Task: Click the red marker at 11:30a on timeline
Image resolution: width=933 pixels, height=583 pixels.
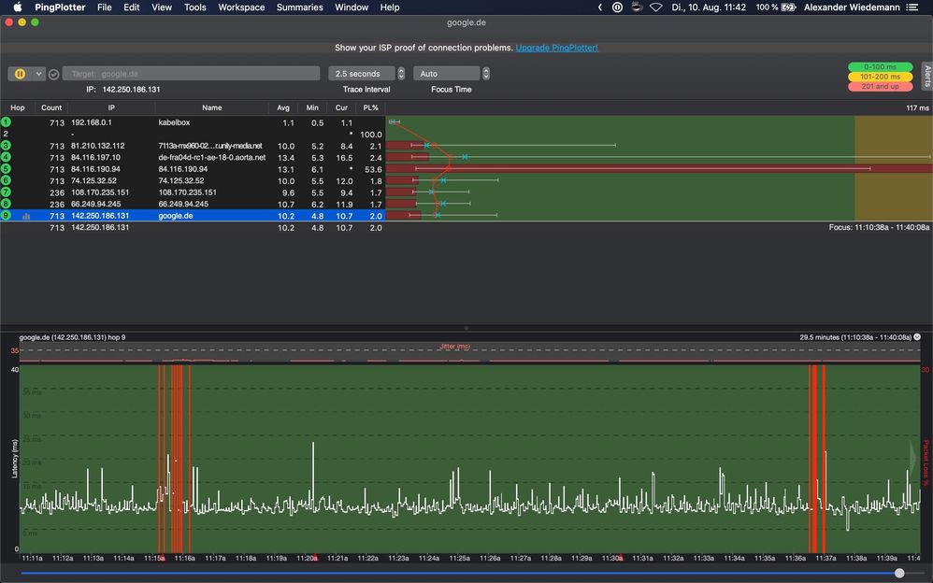Action: 621,558
